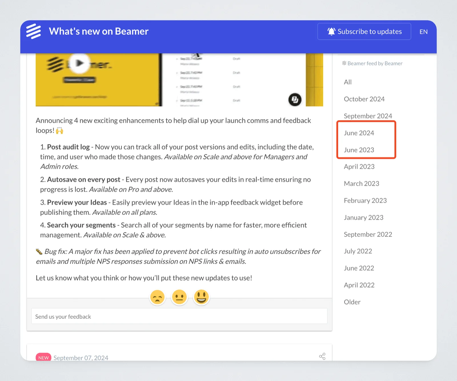Click the video thumbnail image
The image size is (457, 381).
coord(179,80)
